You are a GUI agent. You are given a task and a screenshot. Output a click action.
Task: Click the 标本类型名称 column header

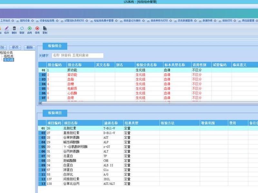tap(177, 65)
